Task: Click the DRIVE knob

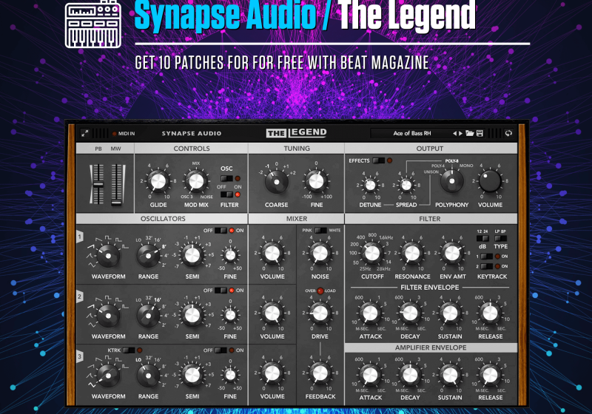Action: click(320, 313)
